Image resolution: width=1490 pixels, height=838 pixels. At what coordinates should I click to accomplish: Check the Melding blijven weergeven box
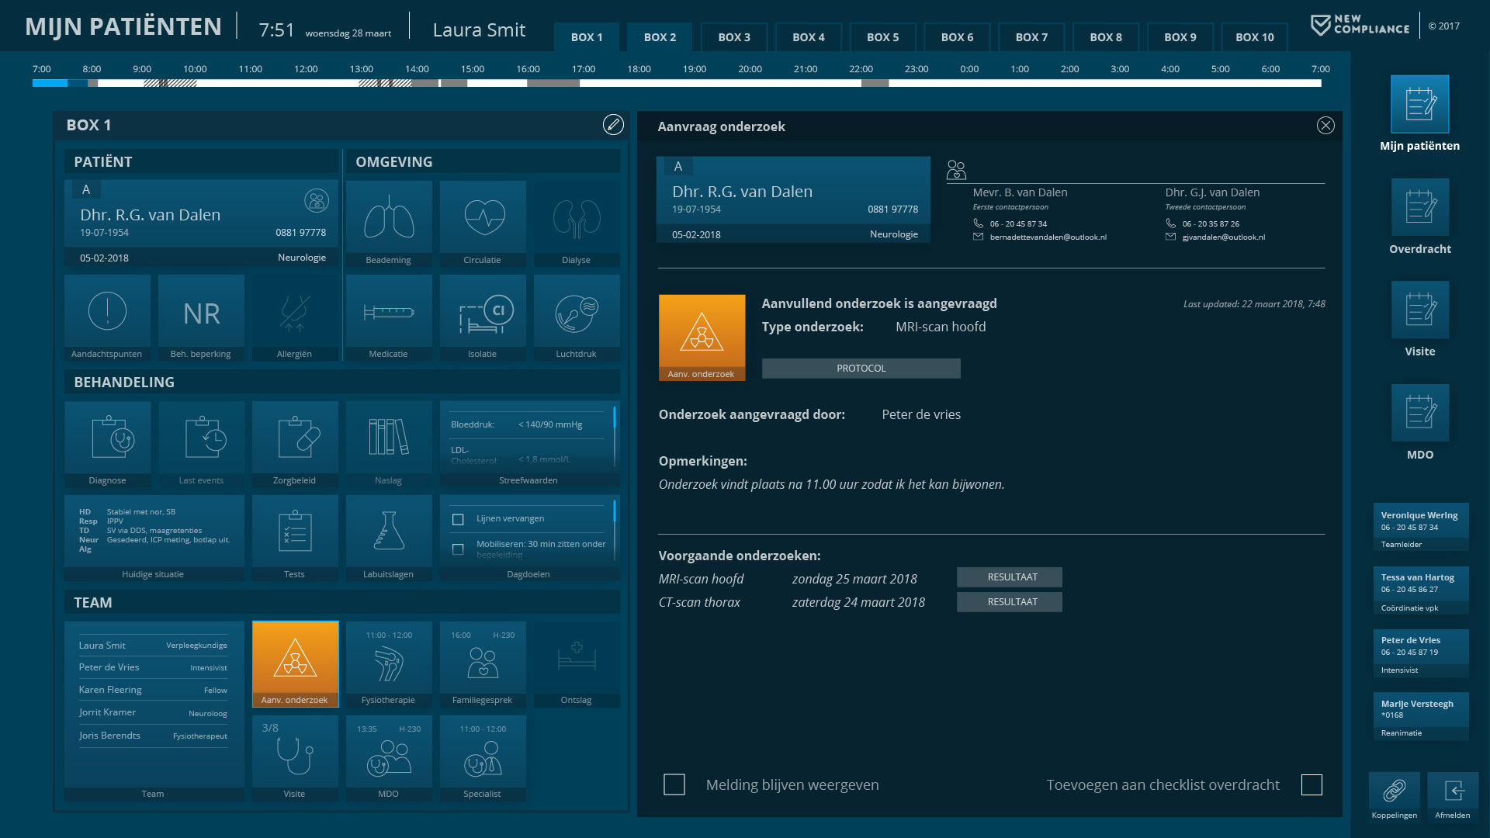tap(674, 784)
